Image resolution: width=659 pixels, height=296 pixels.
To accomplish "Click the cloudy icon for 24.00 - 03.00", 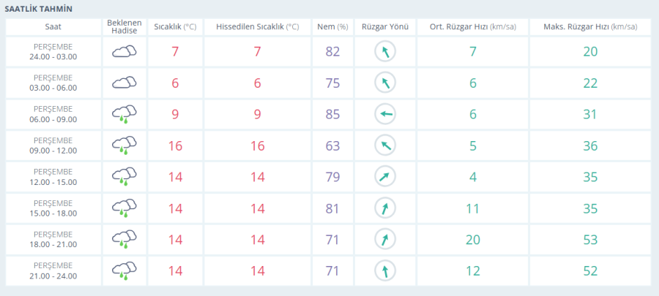I will 124,52.
